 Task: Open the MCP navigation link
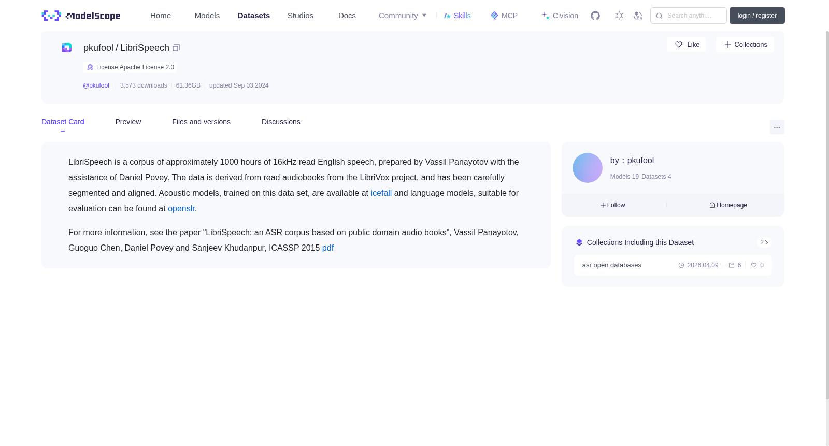(x=504, y=16)
